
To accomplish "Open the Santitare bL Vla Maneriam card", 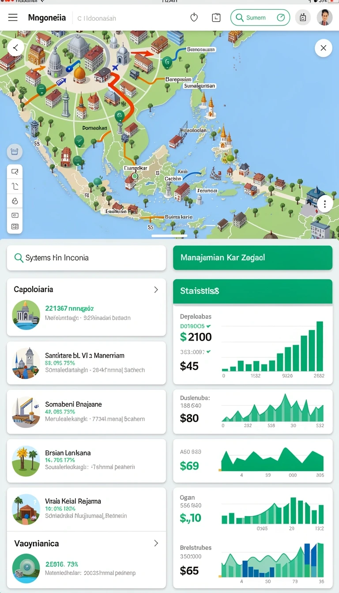I will [x=87, y=363].
